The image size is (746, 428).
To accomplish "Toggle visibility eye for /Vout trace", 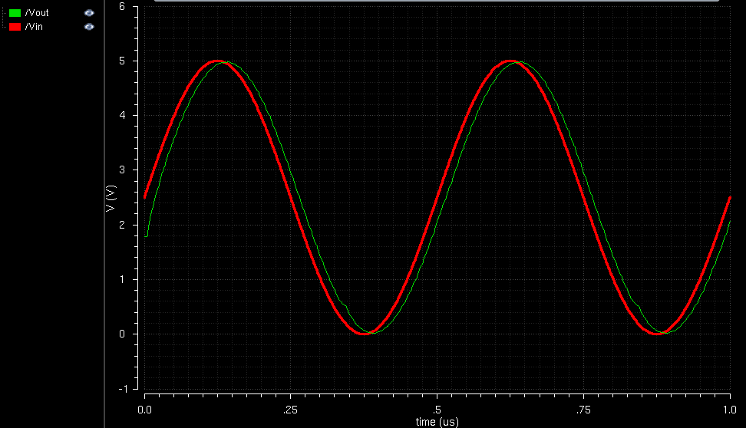I will [89, 13].
